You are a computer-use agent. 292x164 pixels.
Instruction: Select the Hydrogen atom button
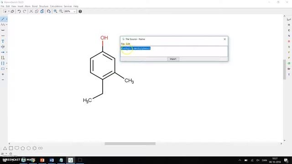click(x=289, y=25)
